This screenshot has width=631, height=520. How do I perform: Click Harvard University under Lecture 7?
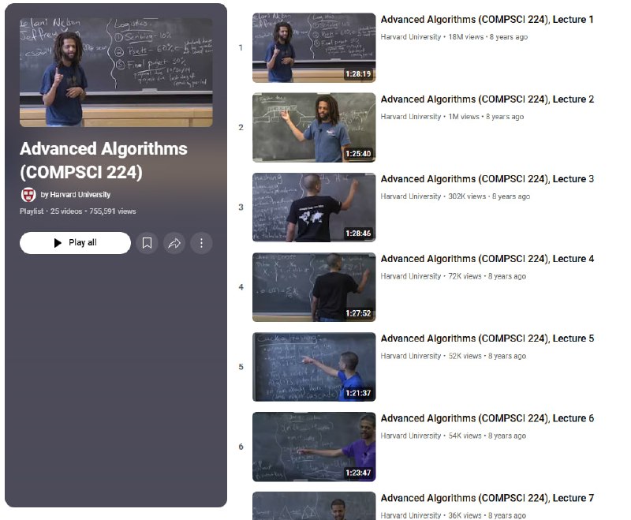411,515
